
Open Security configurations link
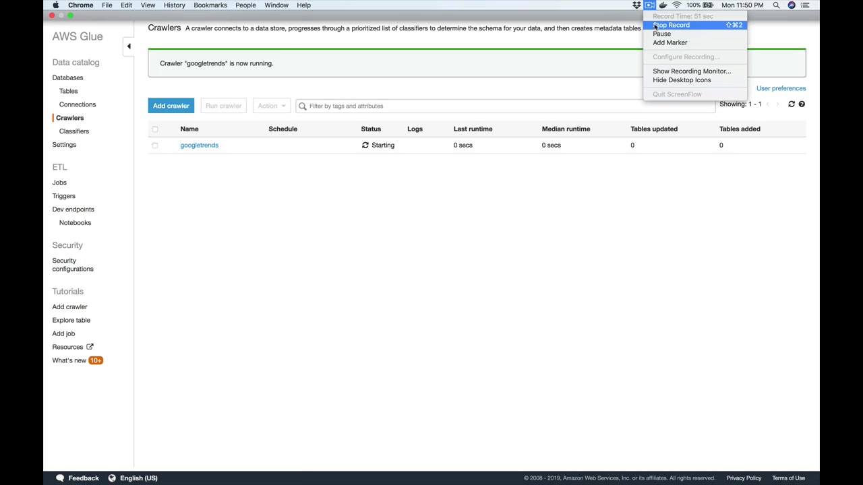73,265
